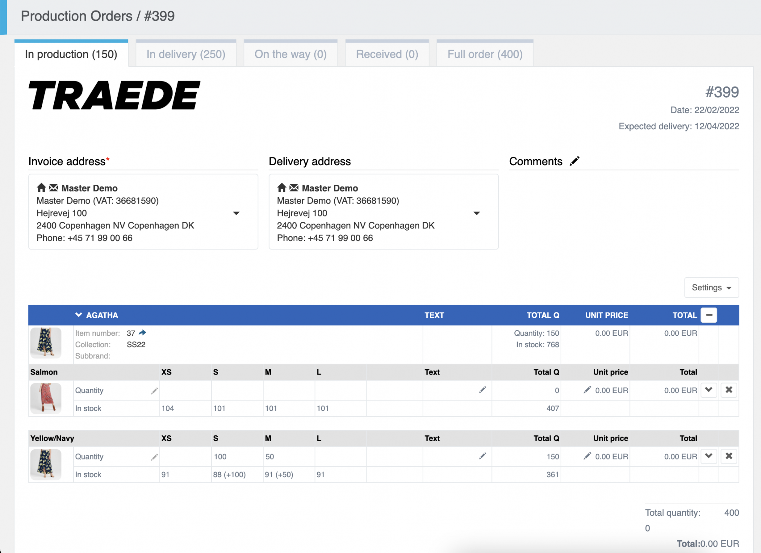This screenshot has width=761, height=553.
Task: Remove the Salmon variant with the X icon
Action: point(729,390)
